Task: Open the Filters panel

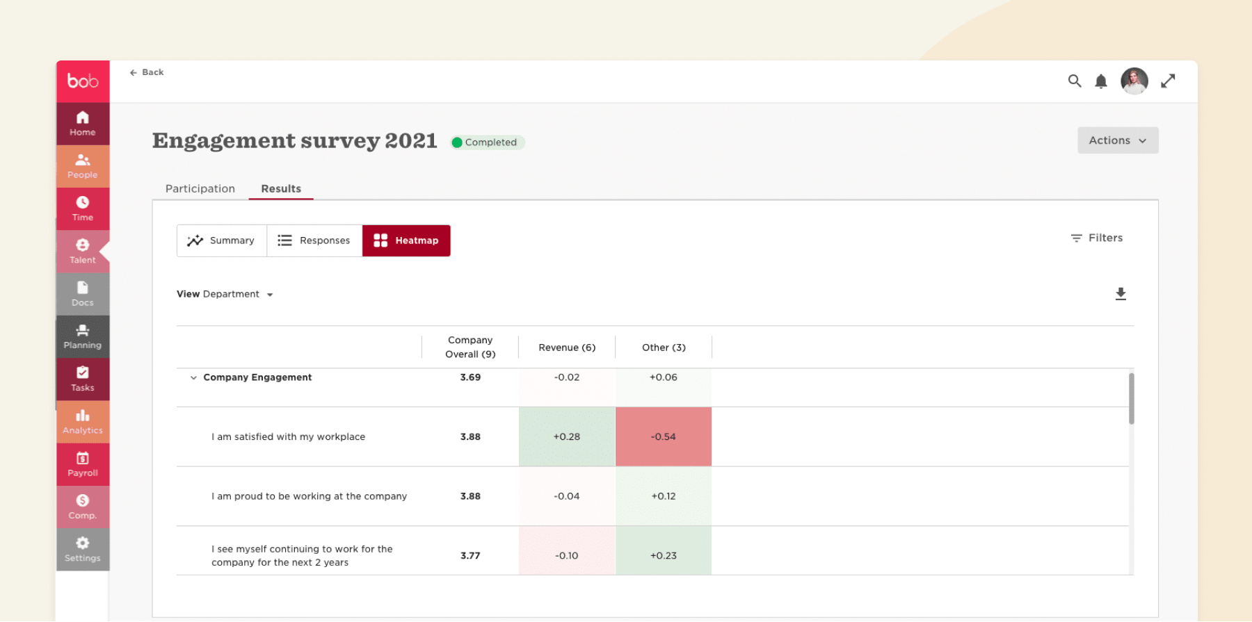Action: (1097, 238)
